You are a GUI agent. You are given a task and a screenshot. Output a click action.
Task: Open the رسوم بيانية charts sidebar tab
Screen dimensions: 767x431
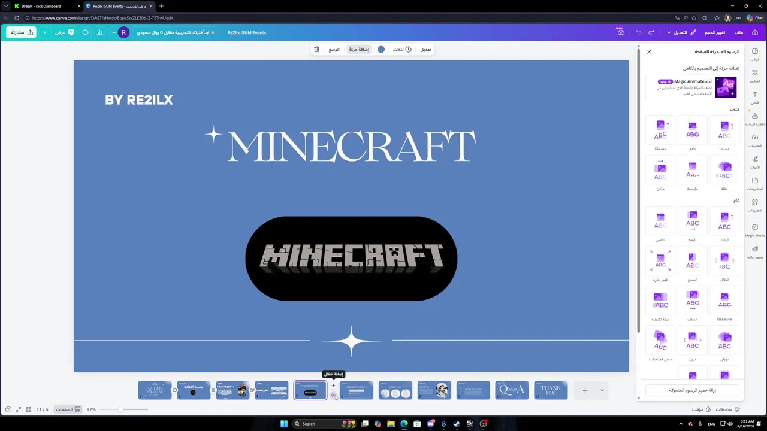pos(755,252)
